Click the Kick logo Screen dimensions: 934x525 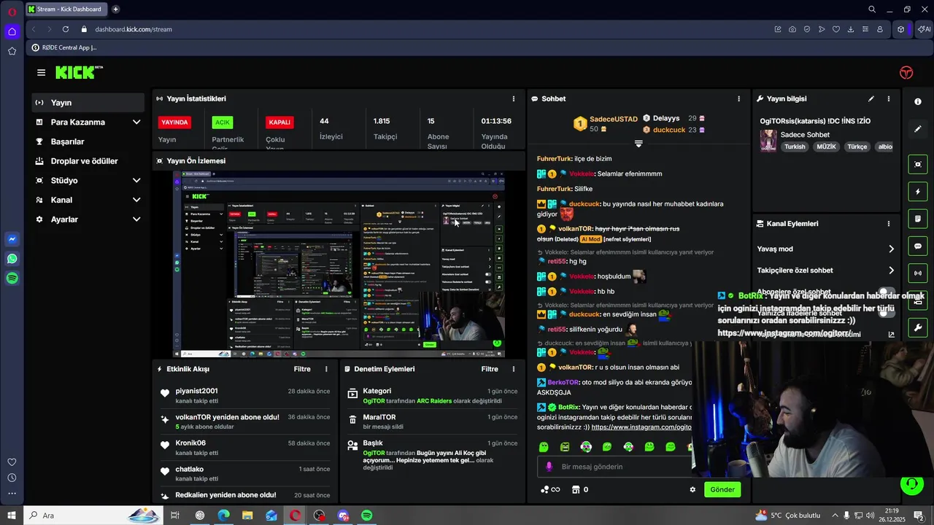[x=79, y=72]
